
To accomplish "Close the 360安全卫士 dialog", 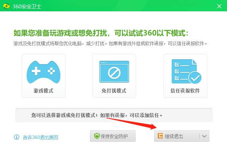I will pyautogui.click(x=219, y=6).
